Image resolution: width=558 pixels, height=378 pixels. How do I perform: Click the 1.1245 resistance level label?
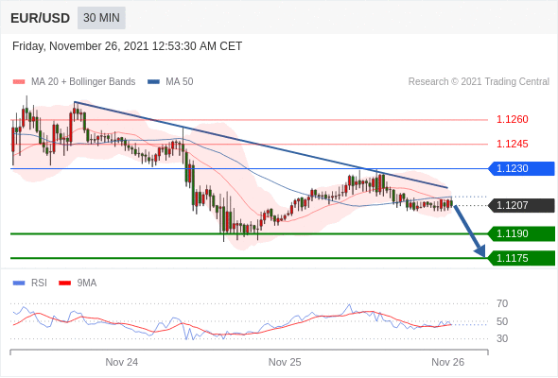(x=512, y=144)
